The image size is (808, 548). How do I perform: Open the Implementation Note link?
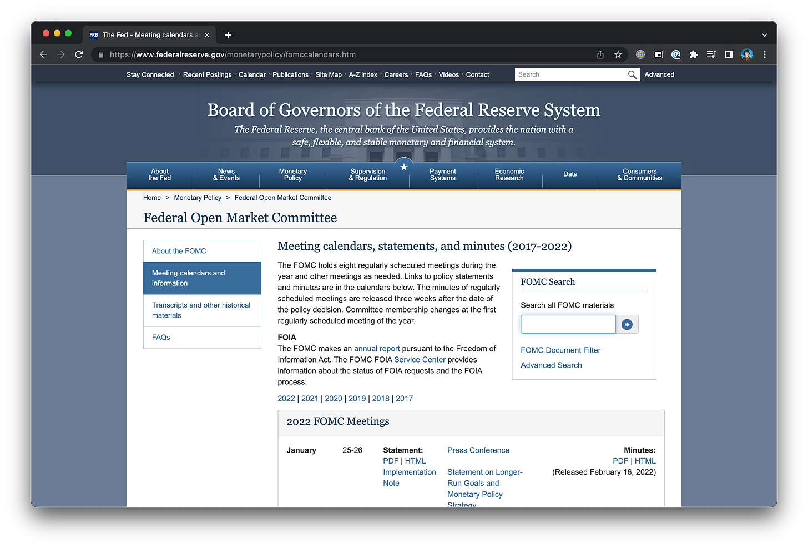[410, 477]
